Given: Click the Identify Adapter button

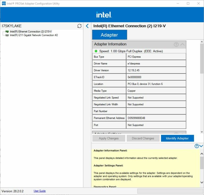Looking at the screenshot, I should click(x=177, y=138).
